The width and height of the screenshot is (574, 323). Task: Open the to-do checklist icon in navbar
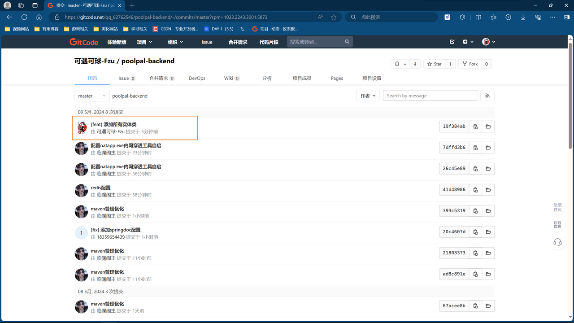(452, 42)
